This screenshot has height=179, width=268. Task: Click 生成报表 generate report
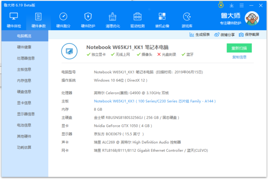point(200,35)
